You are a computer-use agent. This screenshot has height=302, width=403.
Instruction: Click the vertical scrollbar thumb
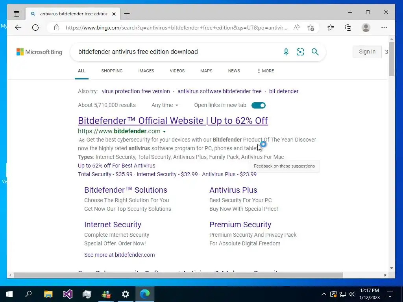[392, 59]
